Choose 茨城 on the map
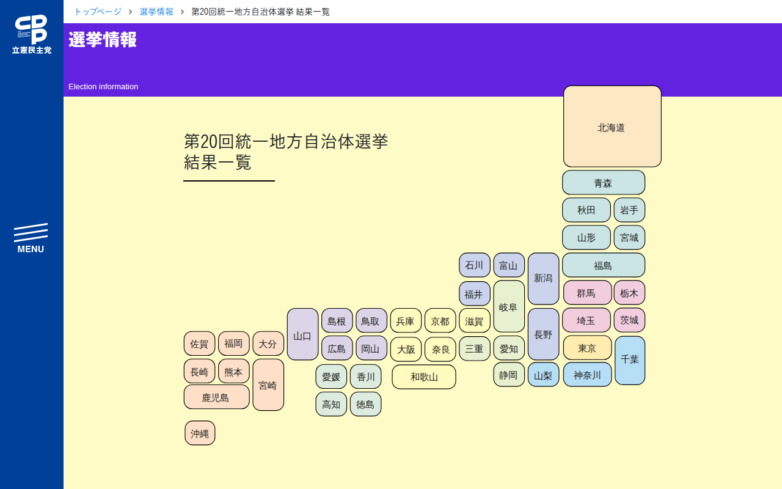782x489 pixels. (629, 320)
